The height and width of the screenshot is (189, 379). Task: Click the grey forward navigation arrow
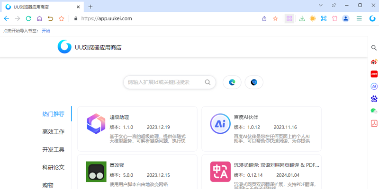click(18, 18)
